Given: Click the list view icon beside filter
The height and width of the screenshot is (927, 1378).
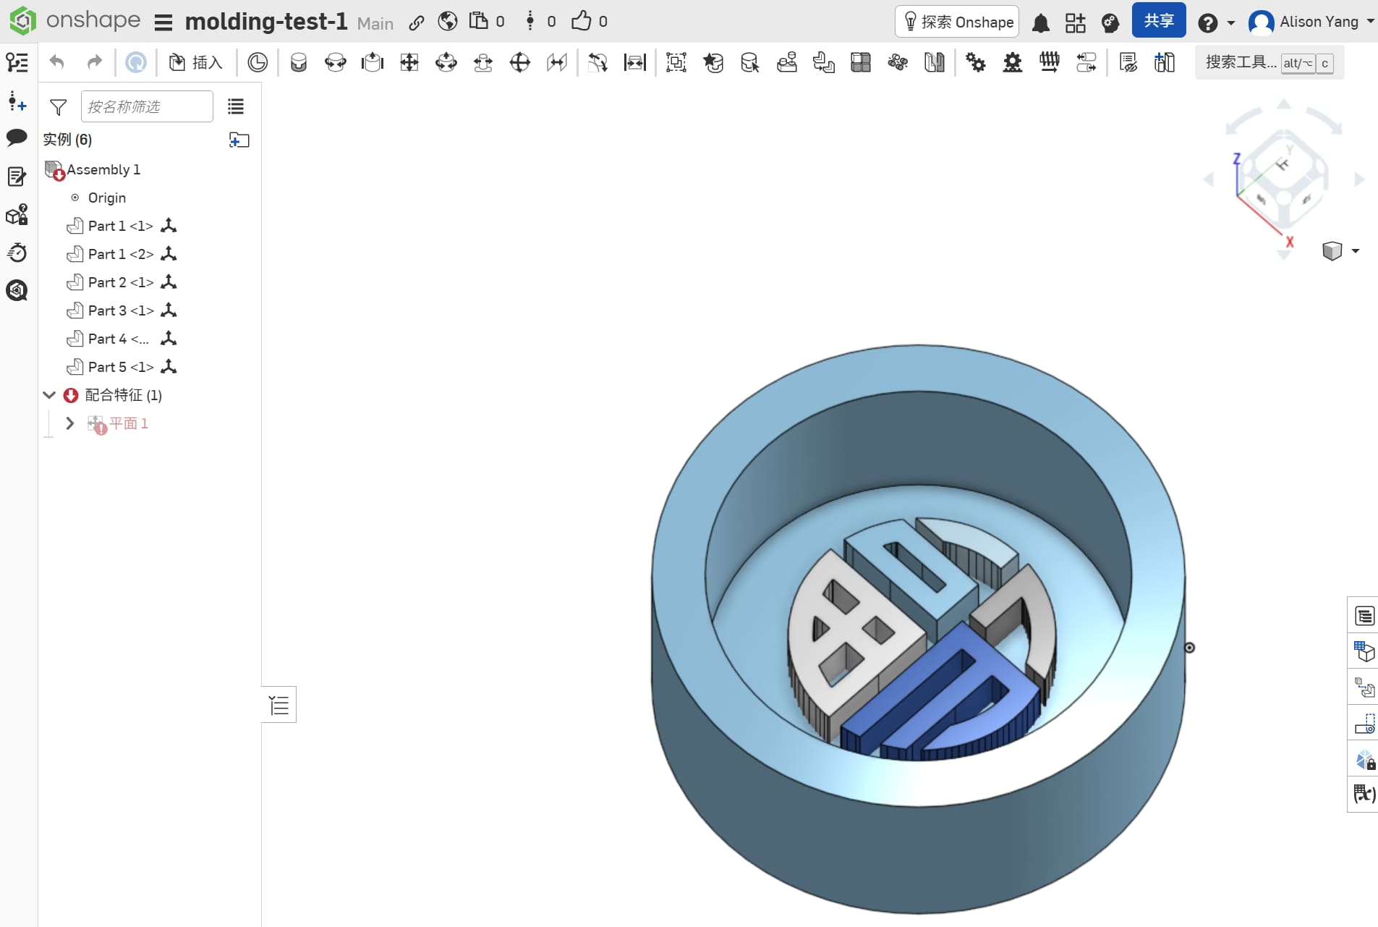Looking at the screenshot, I should point(236,106).
